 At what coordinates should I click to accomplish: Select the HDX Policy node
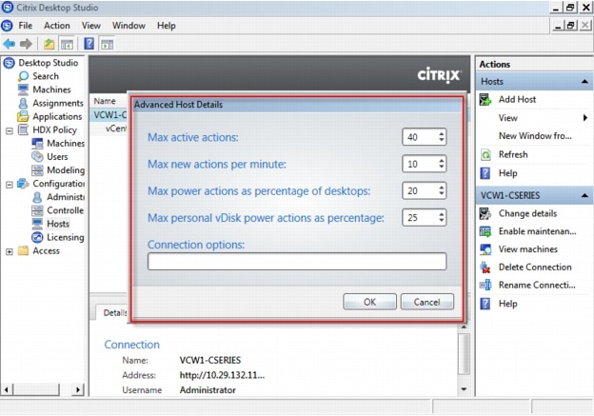54,130
